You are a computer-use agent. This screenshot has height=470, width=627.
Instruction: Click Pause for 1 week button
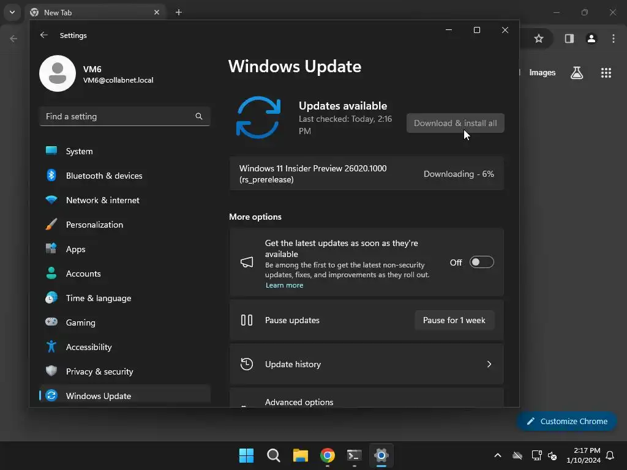point(454,320)
